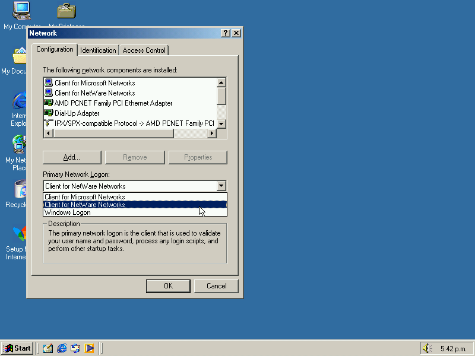This screenshot has height=356, width=475.
Task: Click the Properties button
Action: [x=198, y=157]
